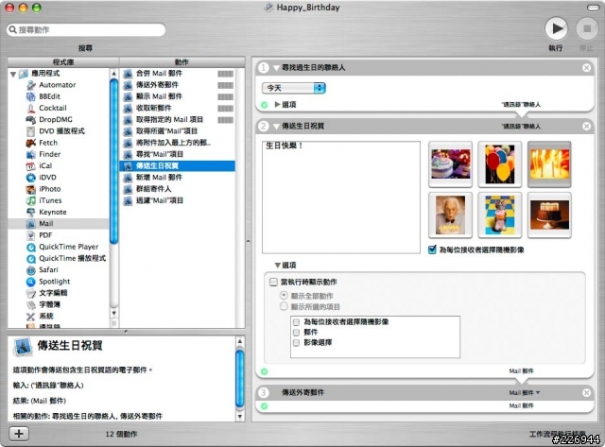
Task: Select Finder in the library list
Action: (49, 154)
